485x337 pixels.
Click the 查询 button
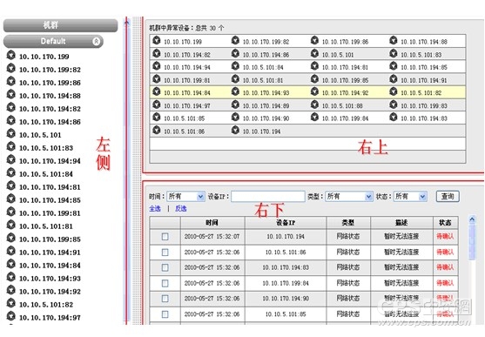[448, 196]
